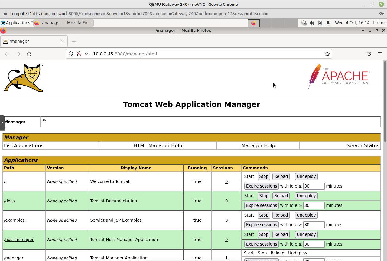Click the Welcome to Tomcat display name
The width and height of the screenshot is (387, 261).
pyautogui.click(x=110, y=181)
